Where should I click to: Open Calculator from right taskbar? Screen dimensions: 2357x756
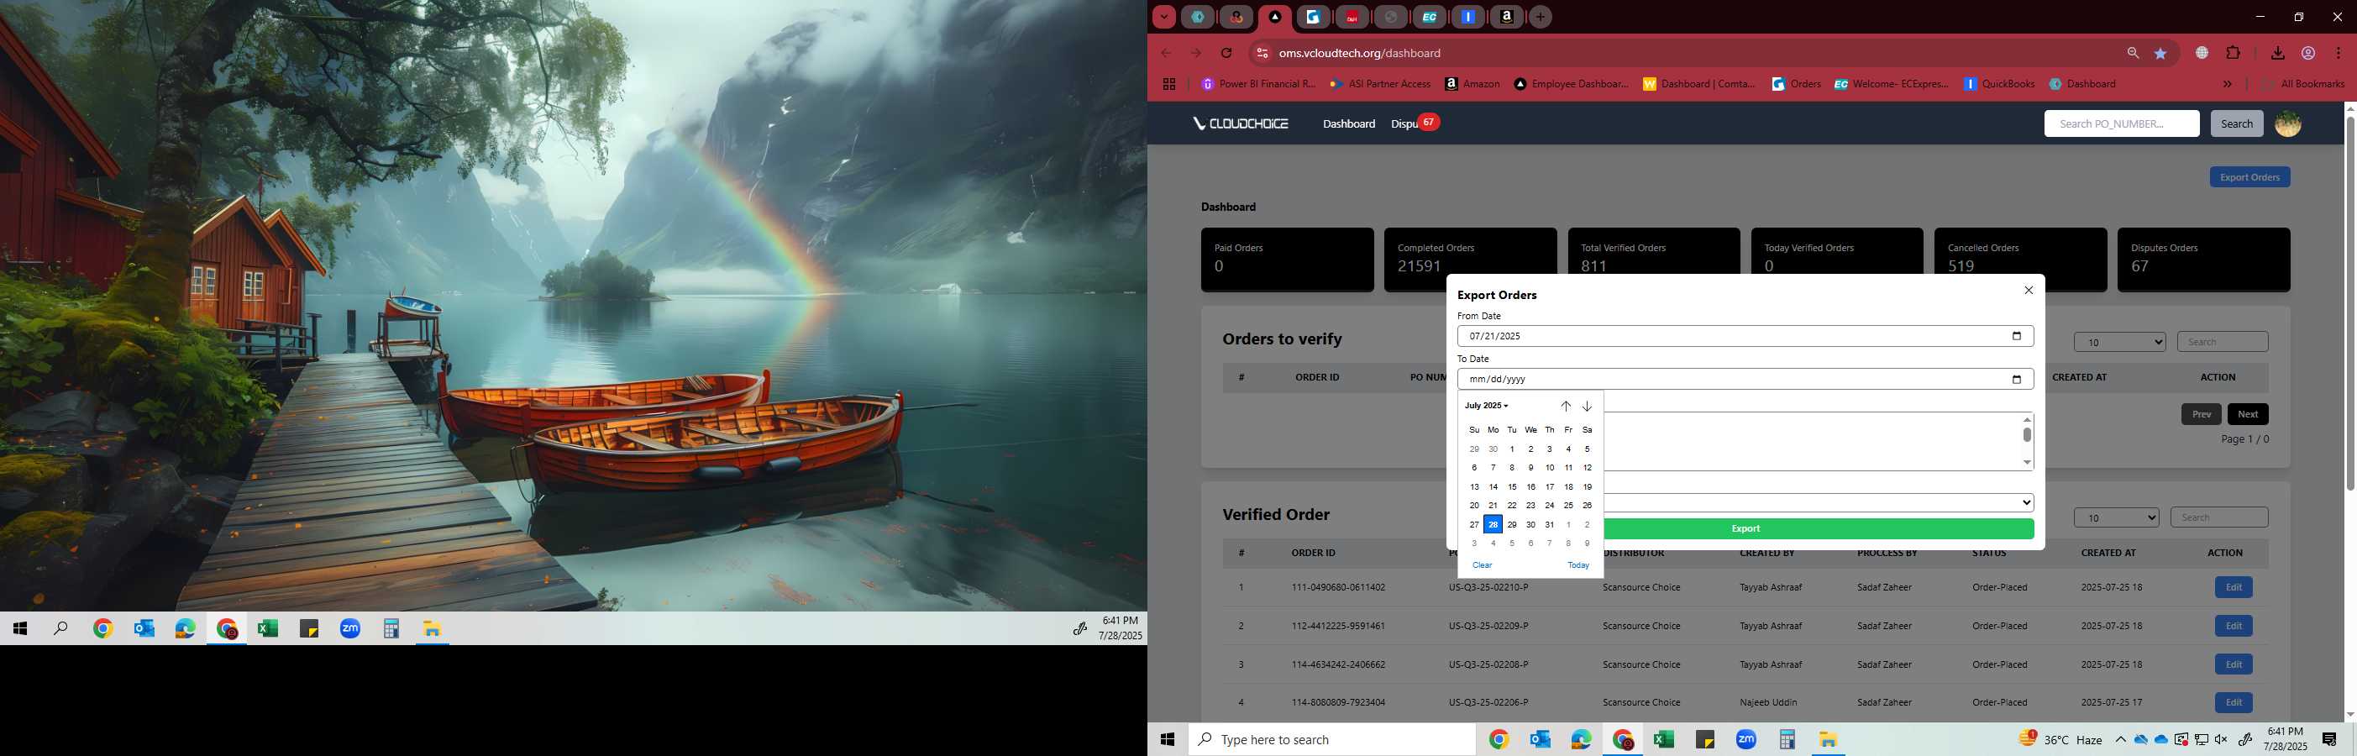[x=1787, y=739]
